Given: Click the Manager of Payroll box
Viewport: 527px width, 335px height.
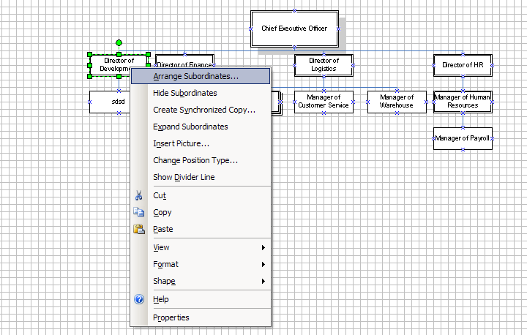Looking at the screenshot, I should pyautogui.click(x=463, y=138).
